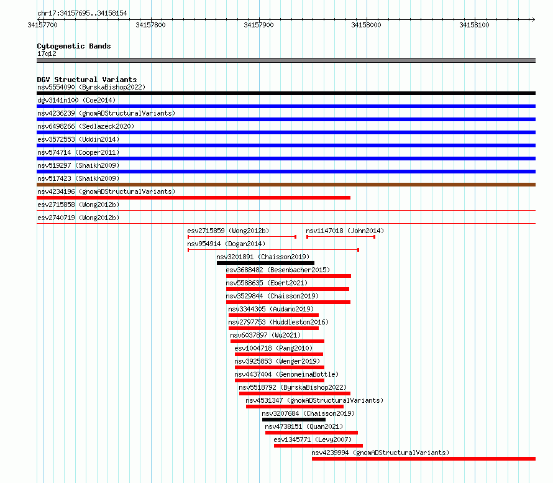Click nsv574714 (Cooper2011) label
The height and width of the screenshot is (483, 553).
point(78,152)
